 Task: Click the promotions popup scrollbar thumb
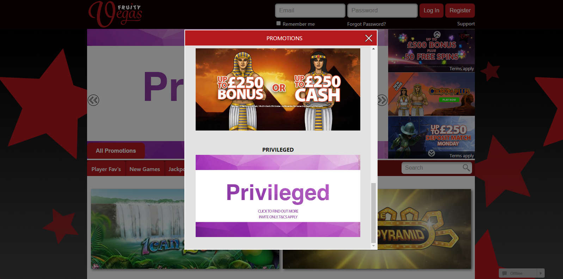pos(373,213)
